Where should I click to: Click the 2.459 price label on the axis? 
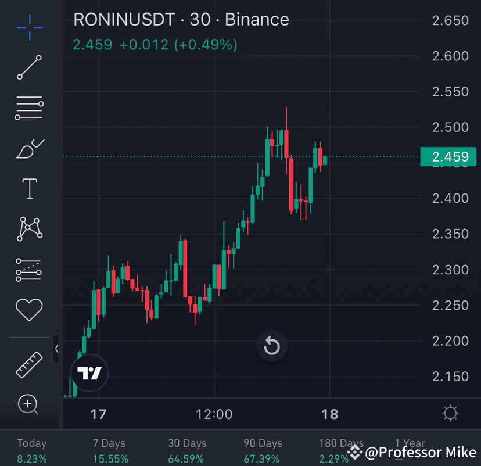pyautogui.click(x=450, y=156)
